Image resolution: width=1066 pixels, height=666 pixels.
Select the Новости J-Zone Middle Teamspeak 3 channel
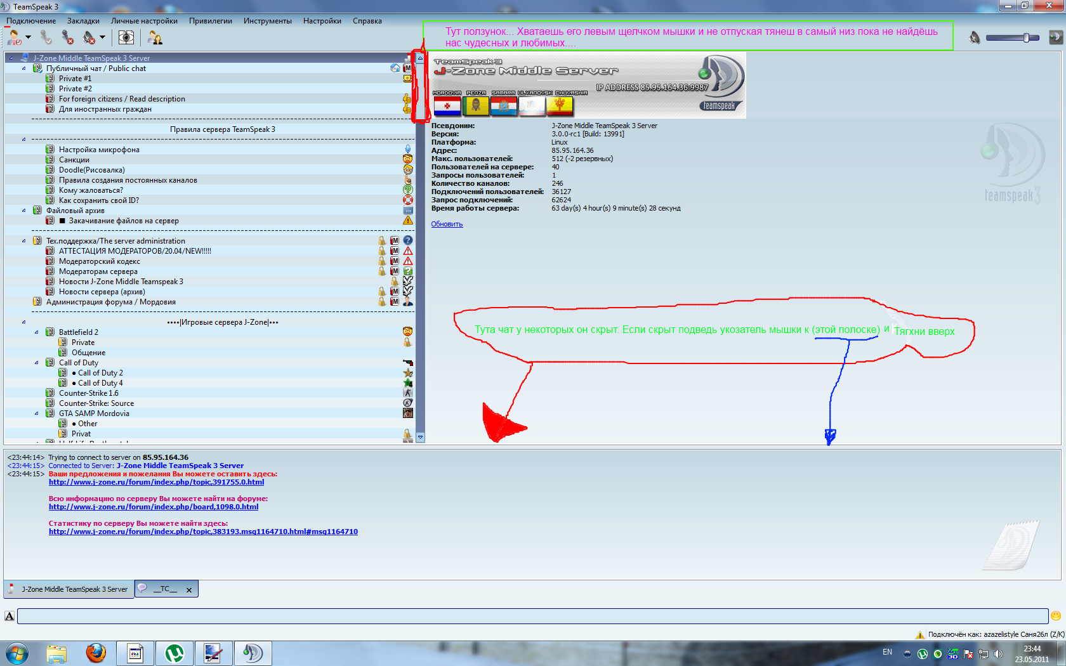[121, 282]
